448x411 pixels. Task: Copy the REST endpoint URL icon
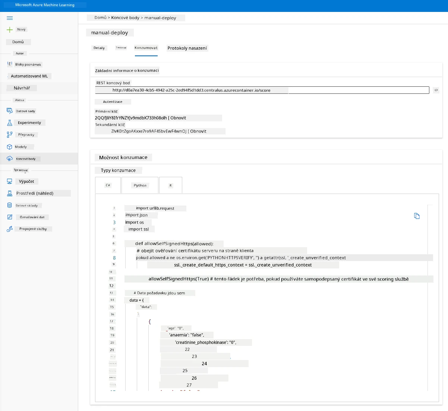pos(436,90)
